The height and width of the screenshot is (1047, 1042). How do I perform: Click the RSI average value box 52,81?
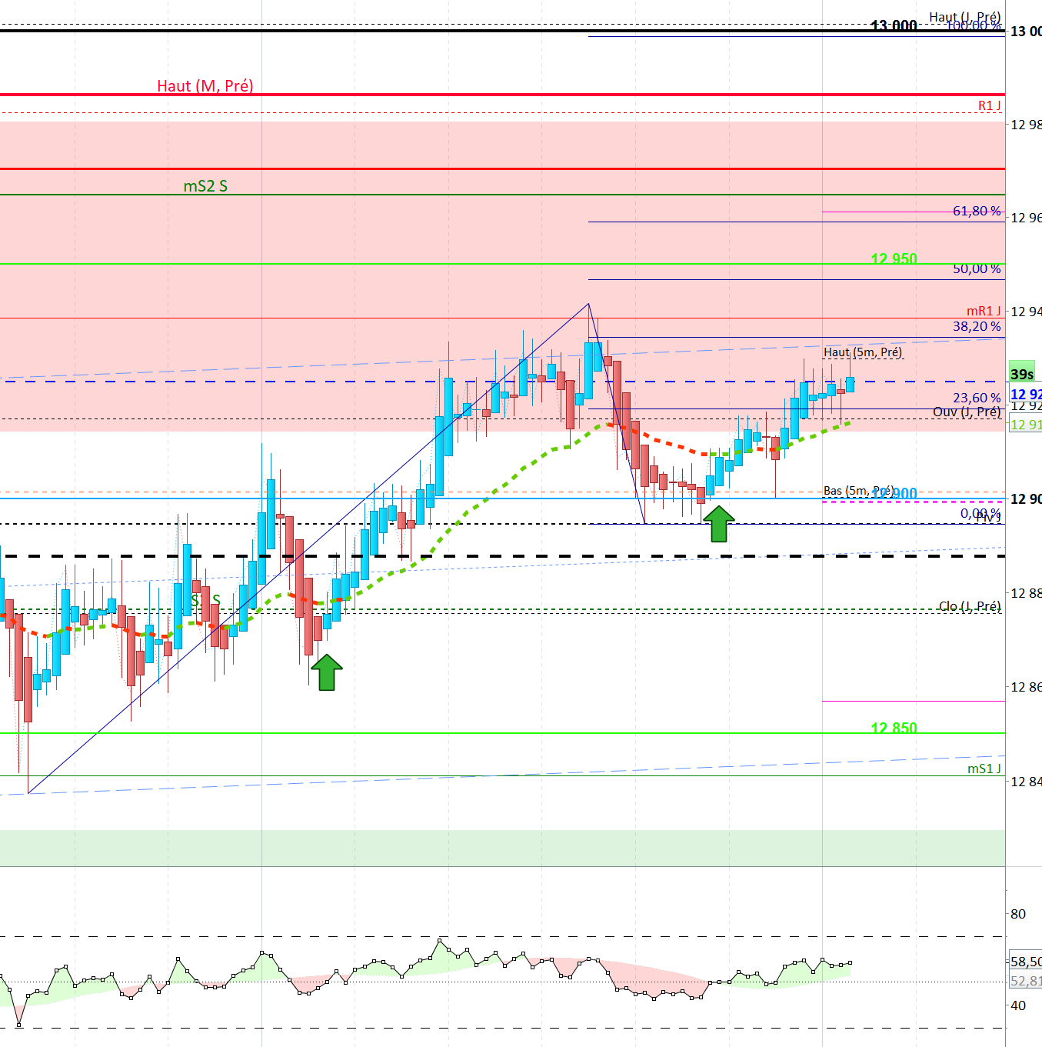1025,981
